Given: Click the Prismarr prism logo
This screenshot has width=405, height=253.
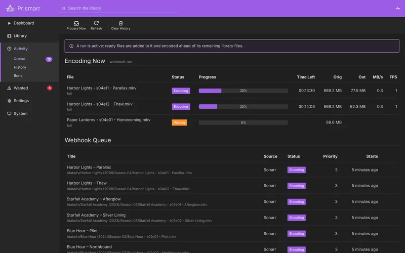Looking at the screenshot, I should [x=10, y=8].
